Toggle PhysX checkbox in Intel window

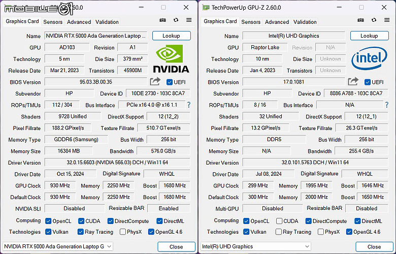tap(321, 232)
